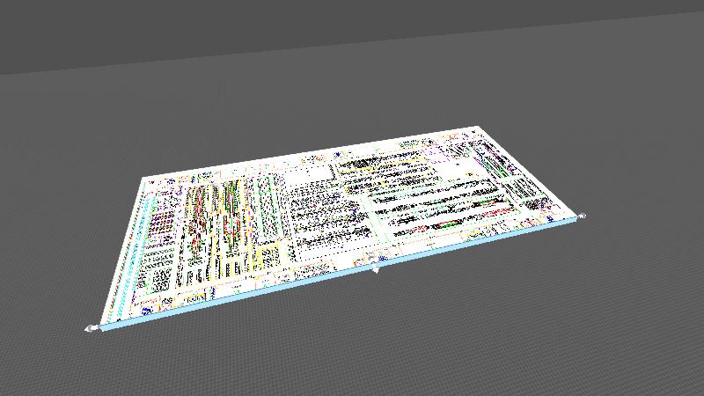The image size is (704, 396).
Task: Select the far top-right corner of the sheet
Action: (476, 128)
